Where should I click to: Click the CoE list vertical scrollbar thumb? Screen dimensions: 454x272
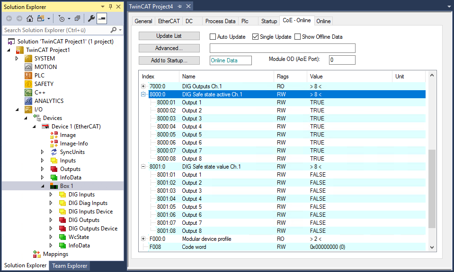click(432, 189)
